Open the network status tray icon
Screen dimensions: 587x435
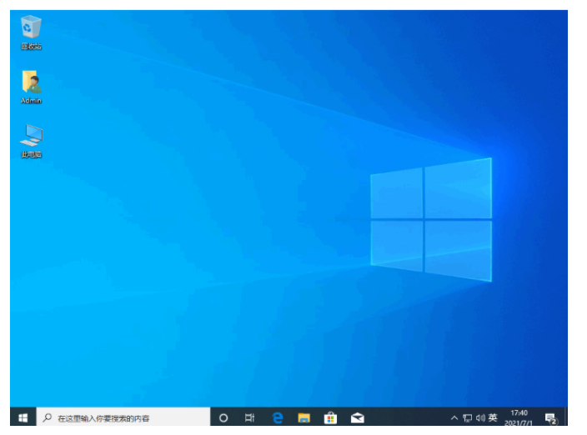pyautogui.click(x=467, y=417)
